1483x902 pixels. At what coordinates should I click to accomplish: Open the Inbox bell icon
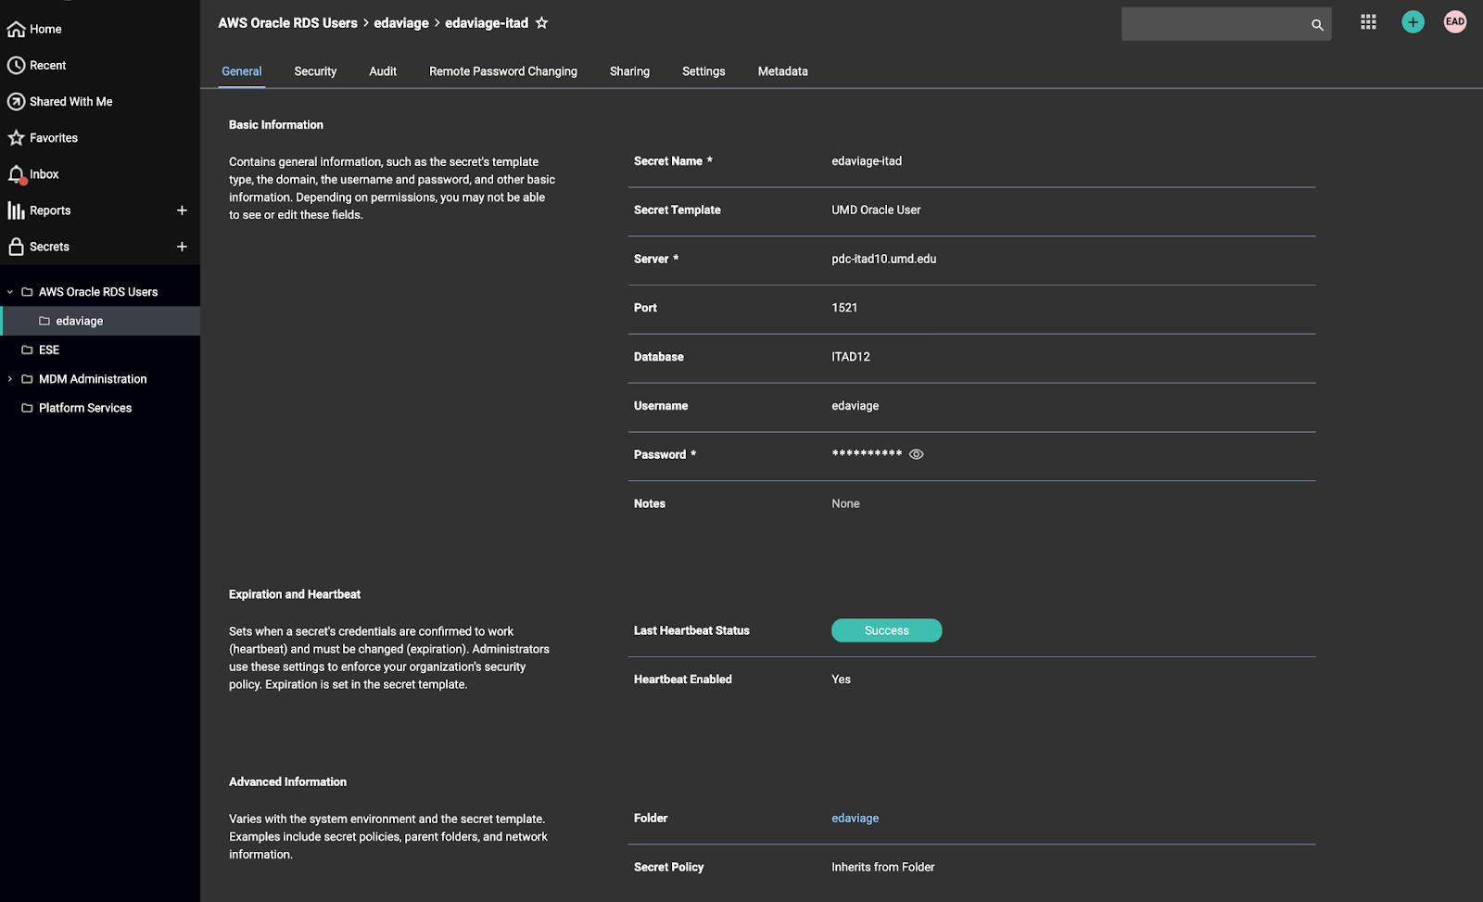pos(16,174)
